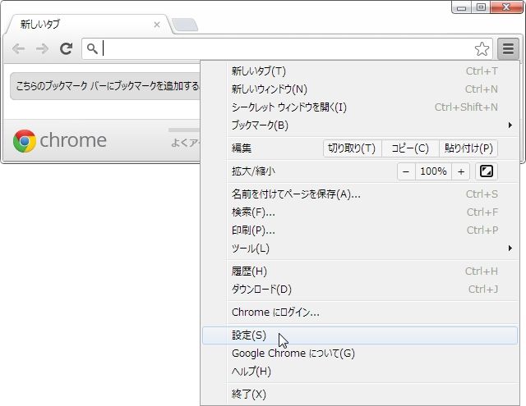Click the 新しいタブ tab title
Image resolution: width=526 pixels, height=406 pixels.
click(40, 25)
